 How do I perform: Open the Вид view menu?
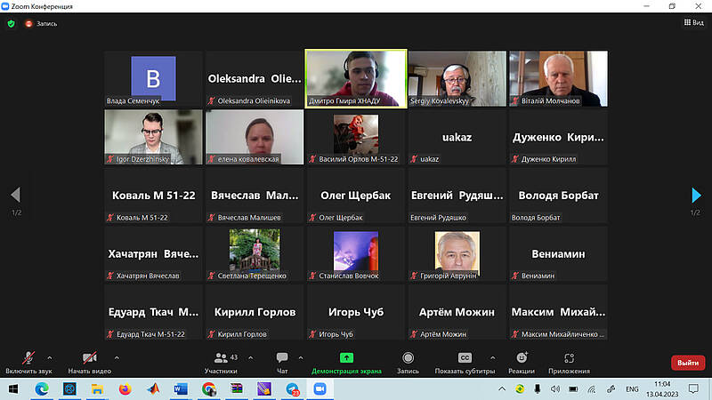point(692,23)
